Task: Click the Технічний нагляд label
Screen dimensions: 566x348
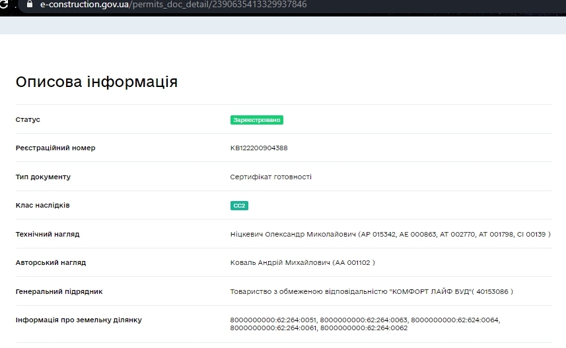Action: point(48,234)
